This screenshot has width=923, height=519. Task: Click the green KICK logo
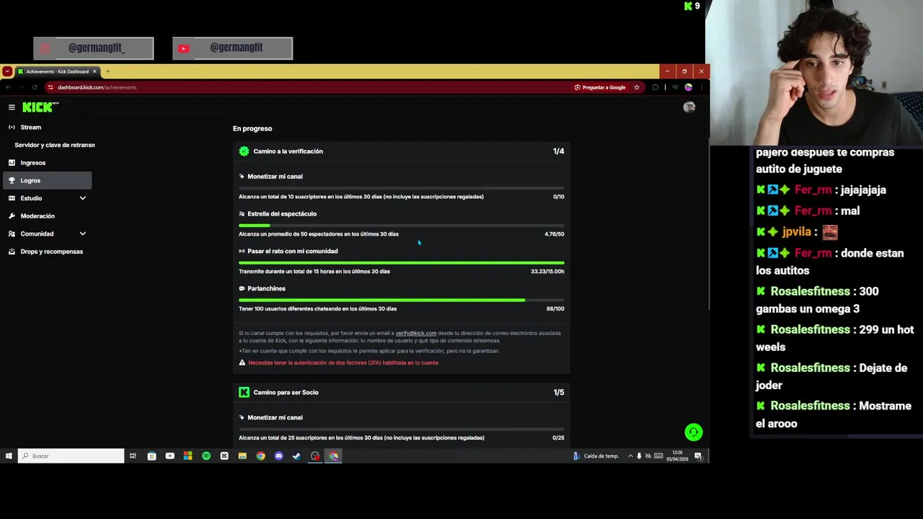pos(40,107)
